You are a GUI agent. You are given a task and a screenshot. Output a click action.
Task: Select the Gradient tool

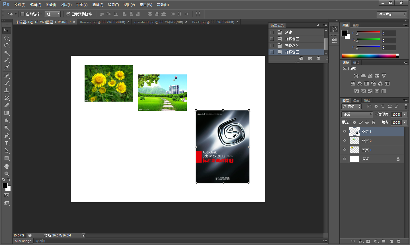click(7, 113)
